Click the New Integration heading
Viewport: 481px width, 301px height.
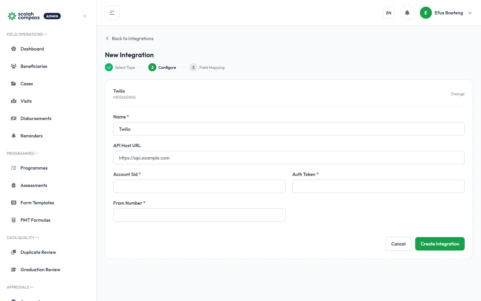click(129, 55)
